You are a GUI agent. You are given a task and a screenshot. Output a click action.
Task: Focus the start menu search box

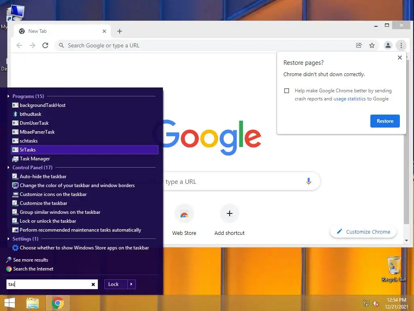click(52, 284)
